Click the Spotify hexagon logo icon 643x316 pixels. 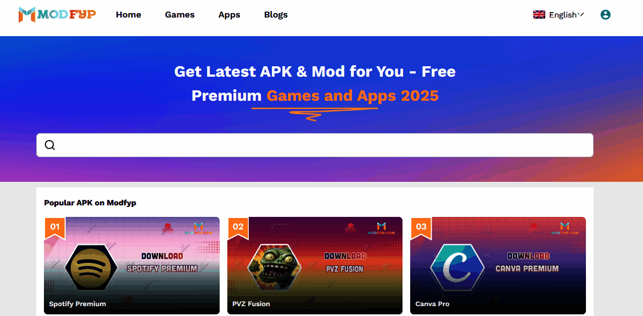[x=91, y=266]
